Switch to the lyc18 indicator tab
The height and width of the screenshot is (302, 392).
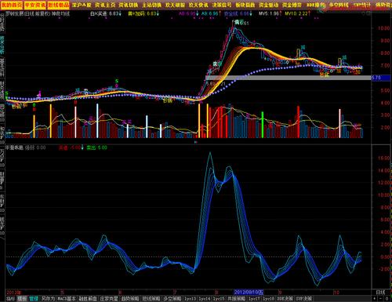point(268,299)
